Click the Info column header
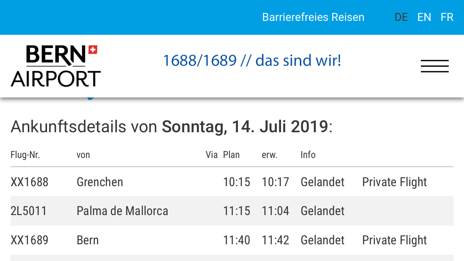 pyautogui.click(x=308, y=155)
